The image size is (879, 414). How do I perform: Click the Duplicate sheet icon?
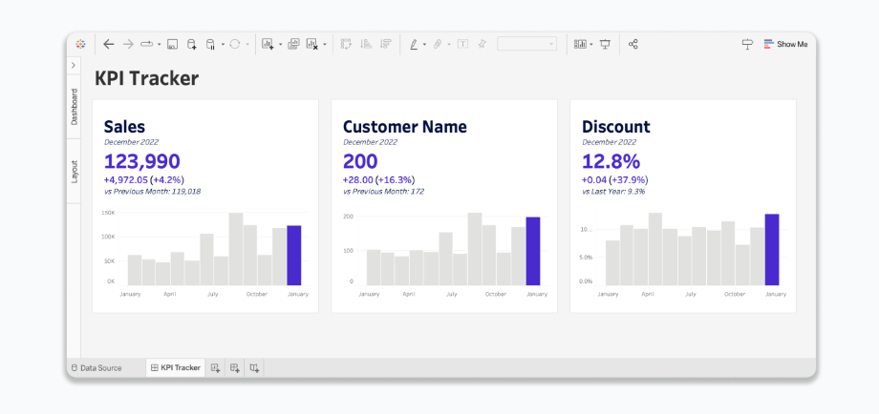pyautogui.click(x=293, y=44)
